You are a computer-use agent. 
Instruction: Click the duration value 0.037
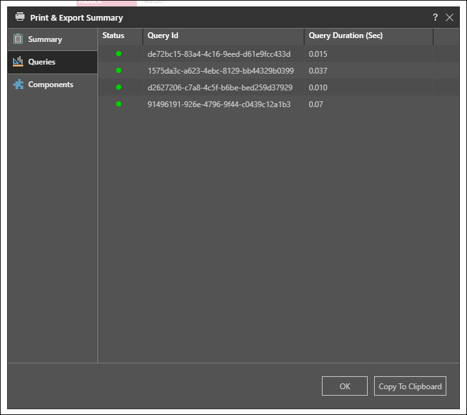tap(318, 70)
